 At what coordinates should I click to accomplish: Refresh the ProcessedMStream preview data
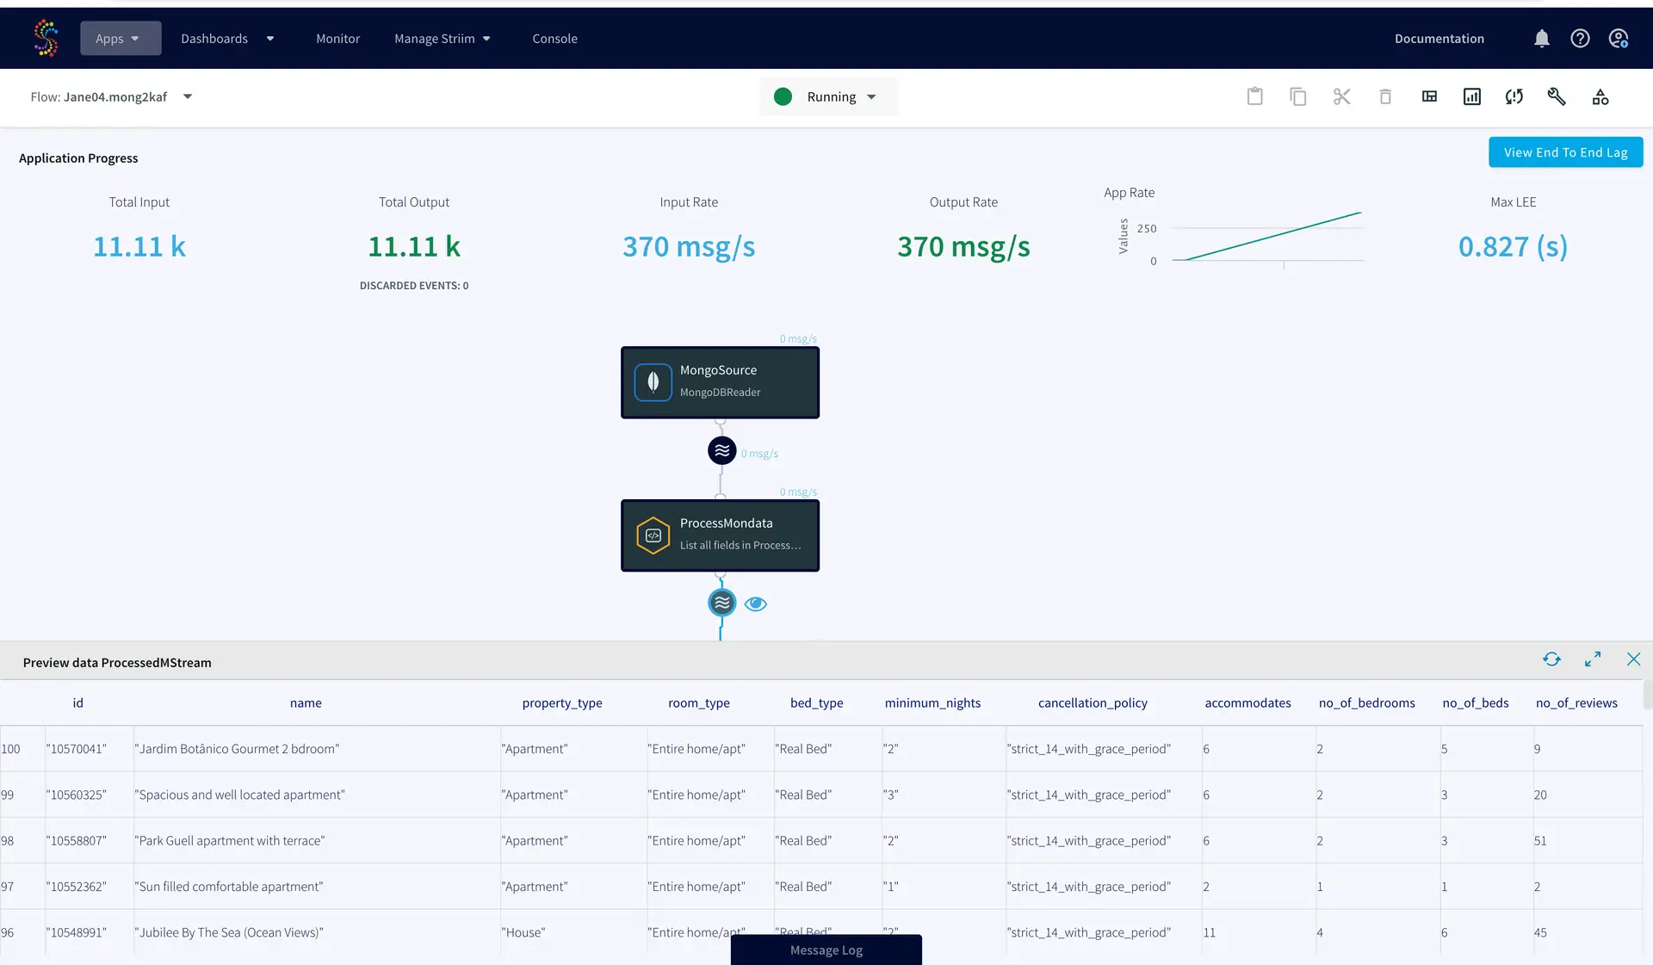(1551, 659)
